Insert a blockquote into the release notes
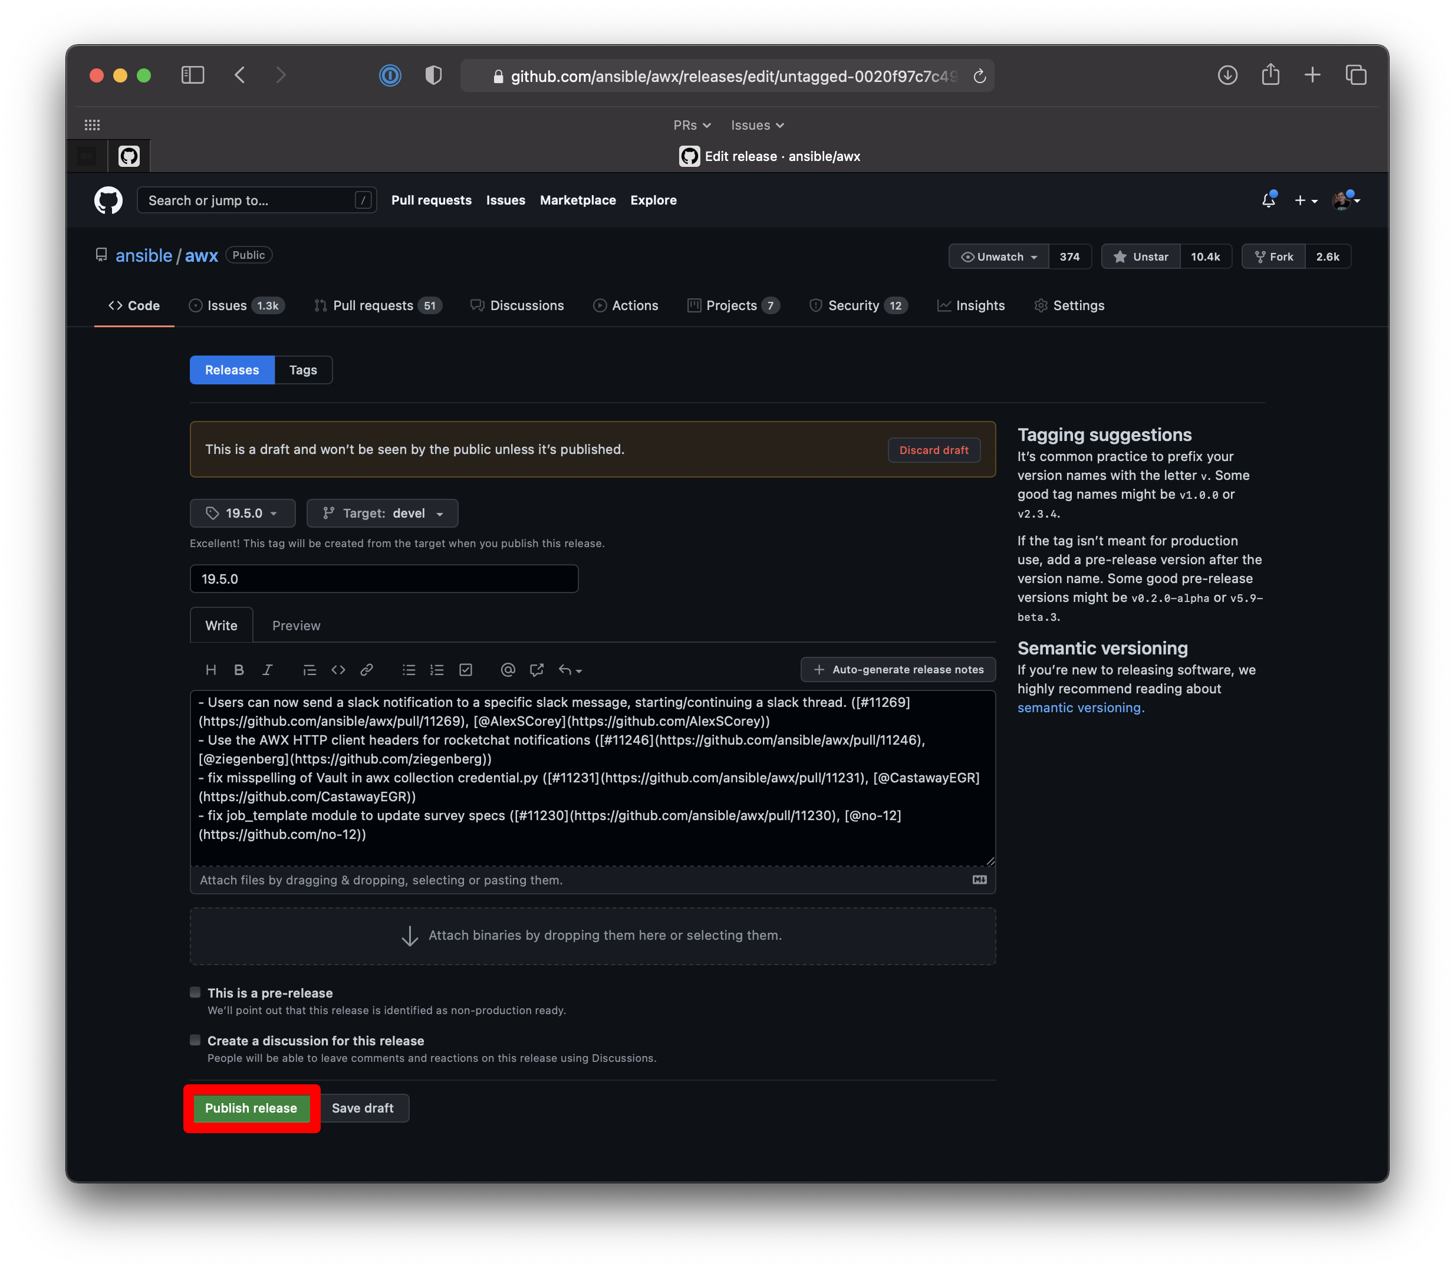Screen dimensions: 1455x1270 tap(309, 669)
